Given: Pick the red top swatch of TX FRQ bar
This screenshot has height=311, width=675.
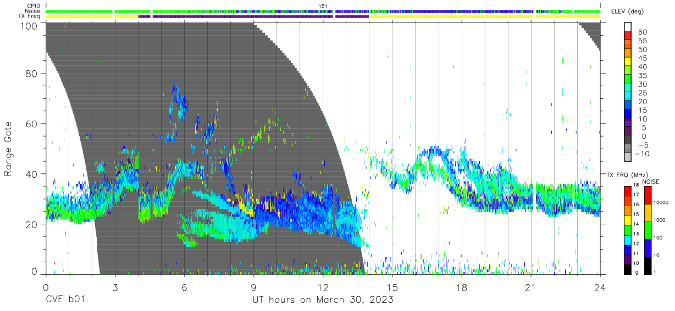Looking at the screenshot, I should [x=628, y=190].
